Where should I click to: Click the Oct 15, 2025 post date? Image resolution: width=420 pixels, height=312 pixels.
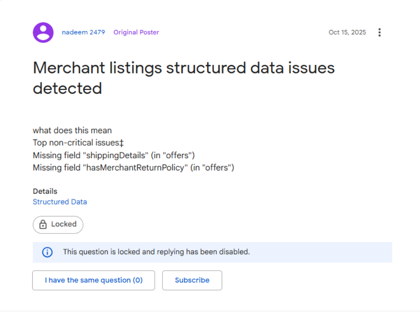tap(347, 32)
